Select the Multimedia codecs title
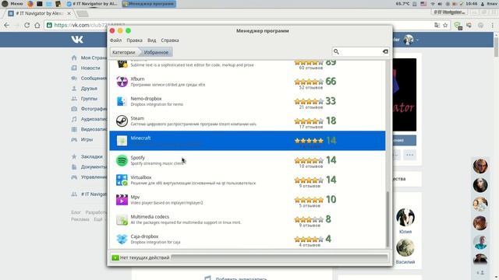Viewport: 499px width, 280px height. (150, 216)
